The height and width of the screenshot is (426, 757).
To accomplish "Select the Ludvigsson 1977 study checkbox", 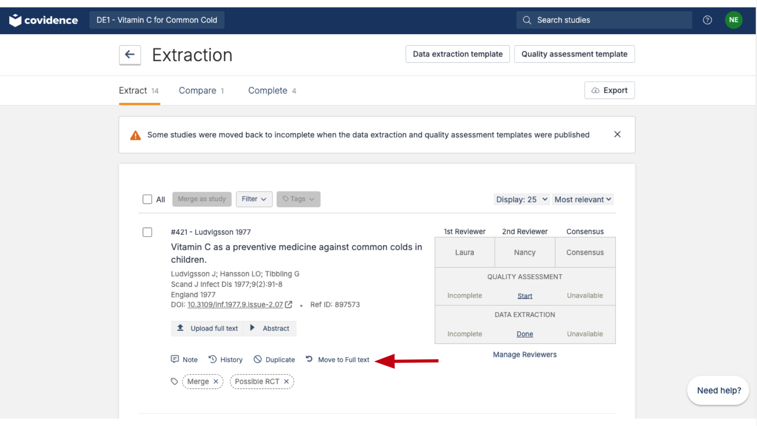I will click(147, 232).
